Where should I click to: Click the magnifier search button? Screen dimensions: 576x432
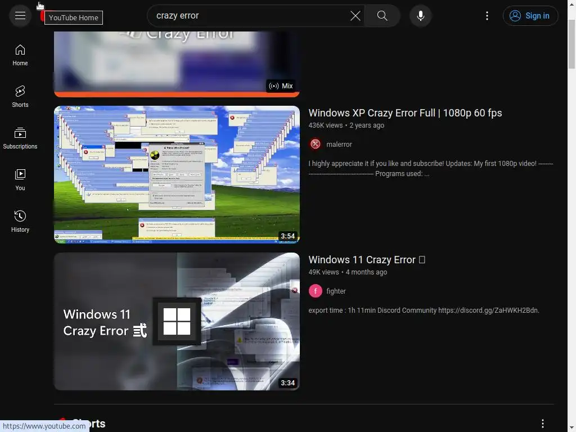pos(382,16)
